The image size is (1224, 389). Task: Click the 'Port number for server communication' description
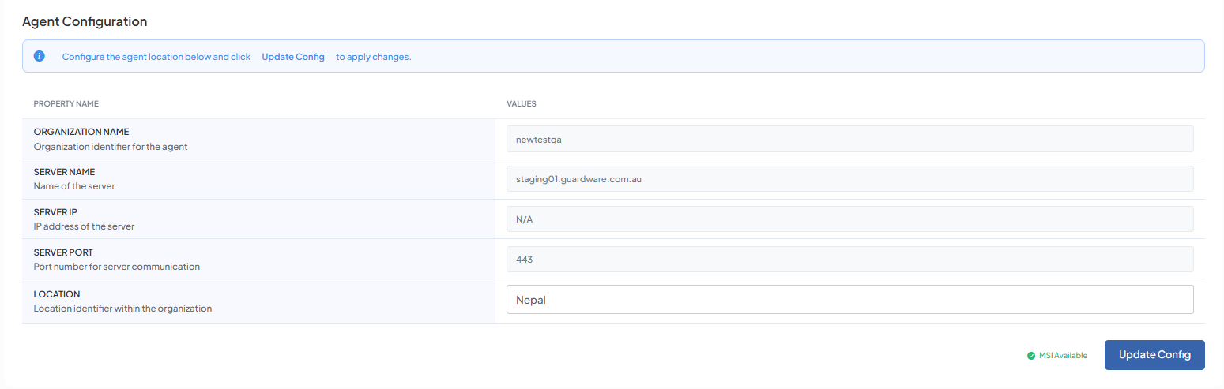(116, 267)
